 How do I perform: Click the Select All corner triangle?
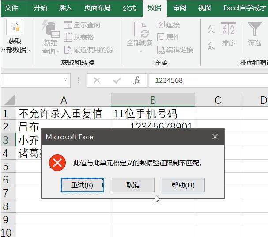coord(9,99)
